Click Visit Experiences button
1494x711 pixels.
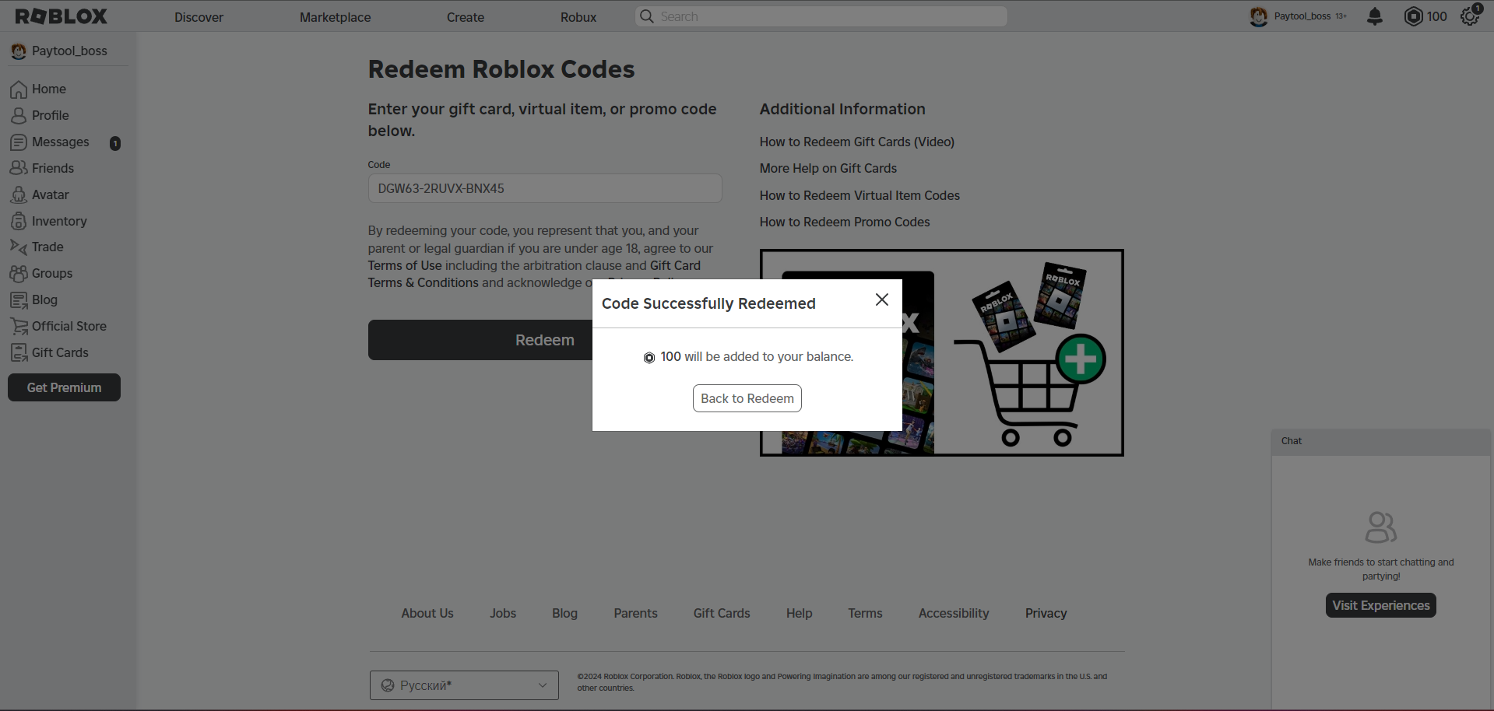pyautogui.click(x=1381, y=605)
